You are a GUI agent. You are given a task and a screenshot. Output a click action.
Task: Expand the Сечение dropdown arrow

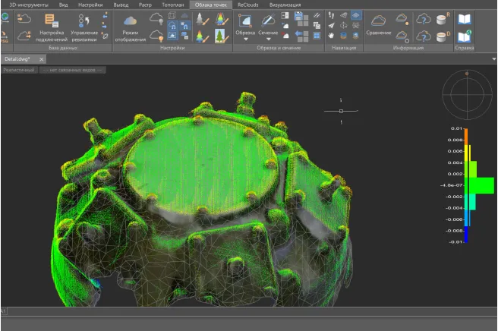[x=267, y=39]
